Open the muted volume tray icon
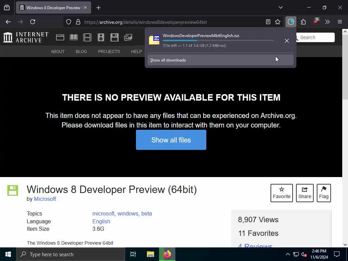The height and width of the screenshot is (261, 348). point(304,254)
